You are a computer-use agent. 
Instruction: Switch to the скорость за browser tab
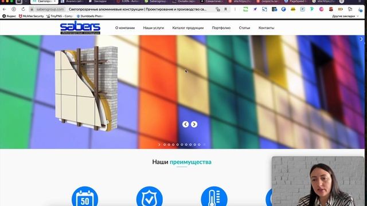coord(268,1)
